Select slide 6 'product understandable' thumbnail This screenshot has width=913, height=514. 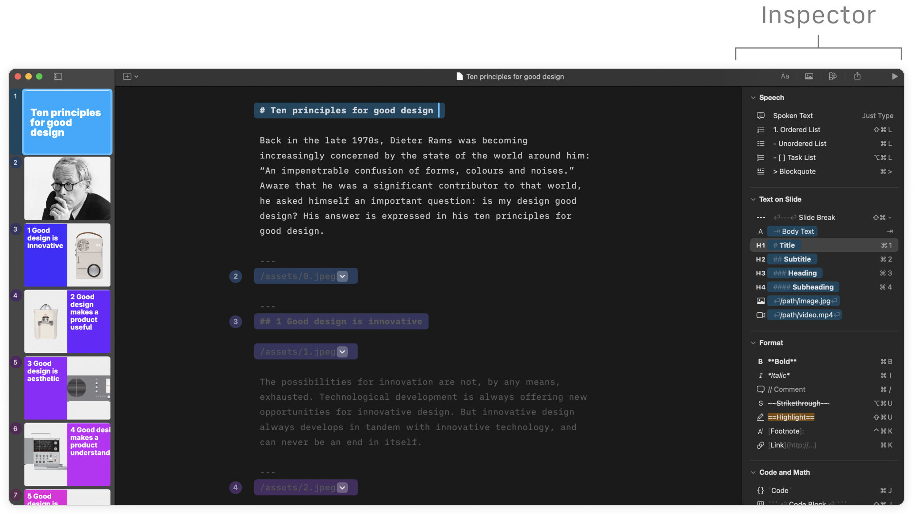(x=67, y=454)
